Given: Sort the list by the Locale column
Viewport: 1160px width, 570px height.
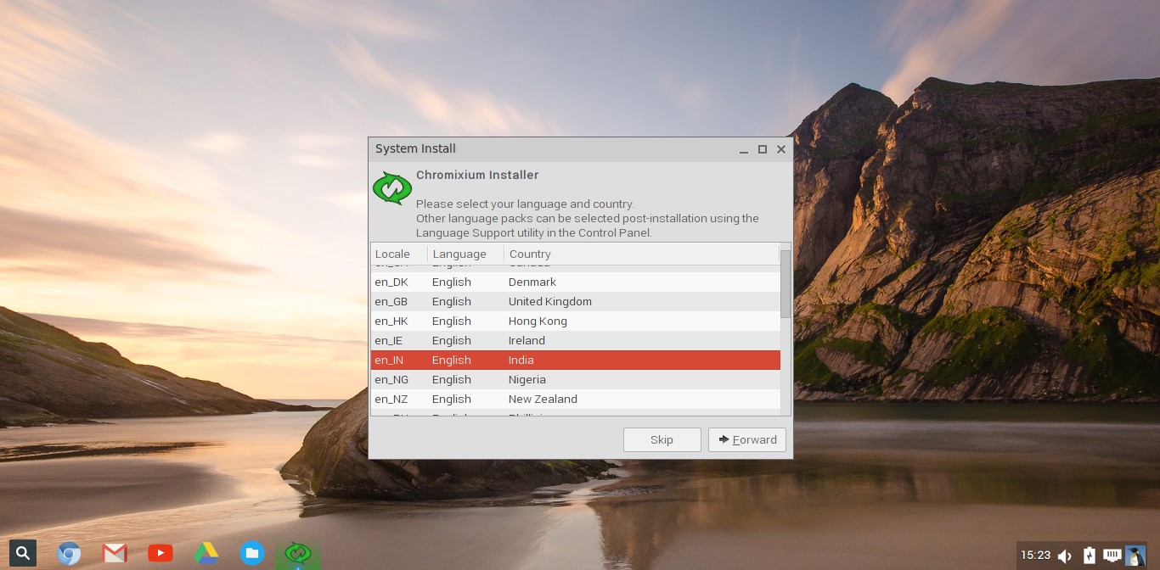Looking at the screenshot, I should [x=399, y=254].
